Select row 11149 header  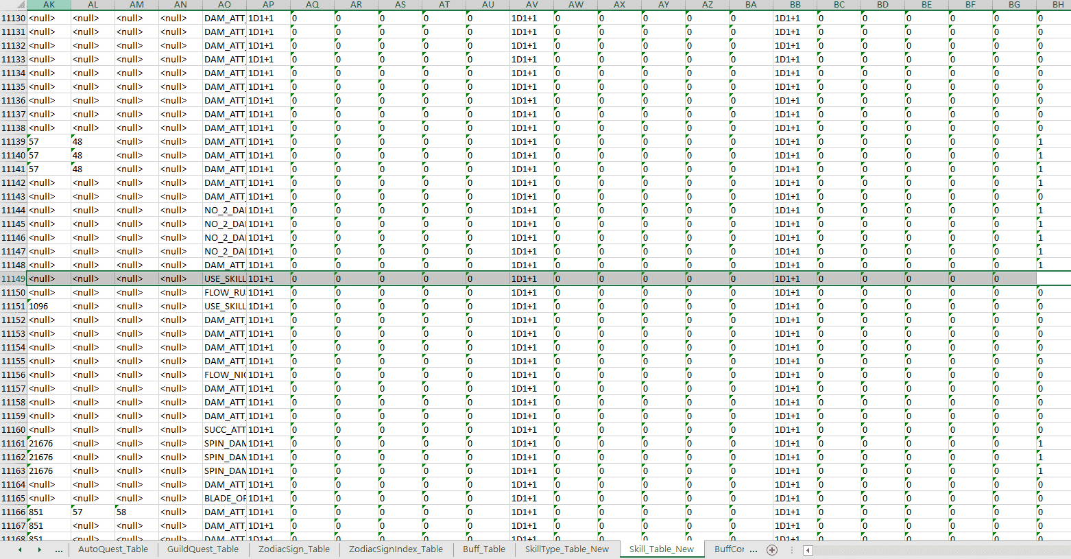pyautogui.click(x=13, y=279)
